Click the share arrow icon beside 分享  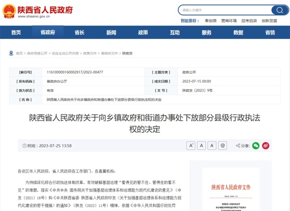tap(238, 146)
